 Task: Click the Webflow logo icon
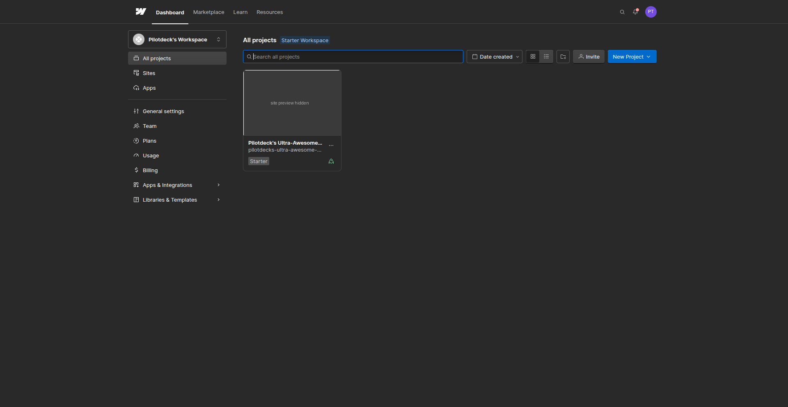tap(141, 12)
